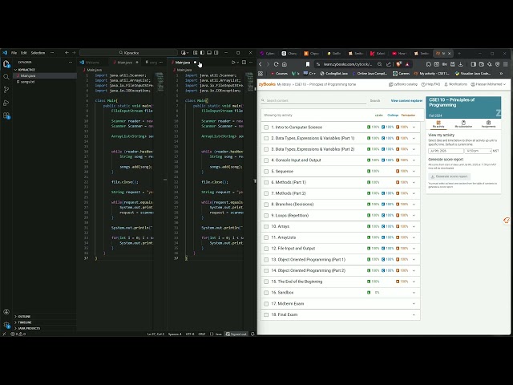
Task: Toggle secondary side bar icon in VS Code
Action: tap(216, 53)
